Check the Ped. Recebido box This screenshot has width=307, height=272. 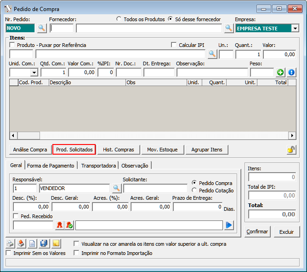(16, 216)
